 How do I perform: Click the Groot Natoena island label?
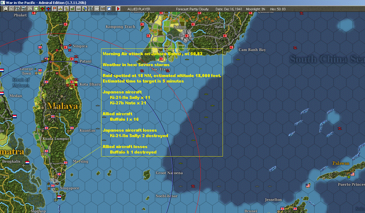tap(169, 173)
